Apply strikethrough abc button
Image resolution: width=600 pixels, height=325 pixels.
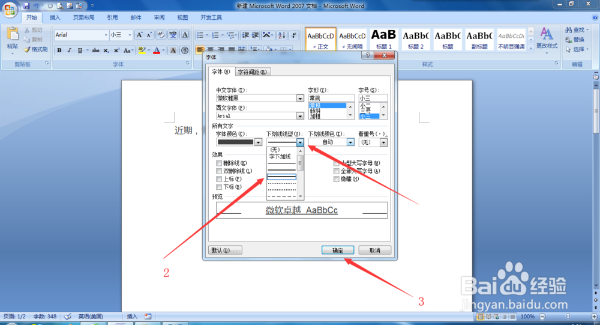tap(95, 50)
